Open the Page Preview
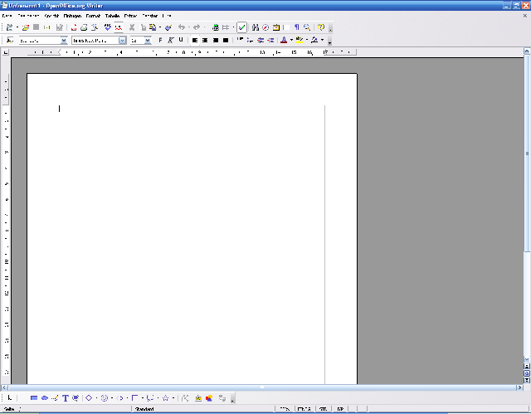This screenshot has width=531, height=414. coord(95,27)
